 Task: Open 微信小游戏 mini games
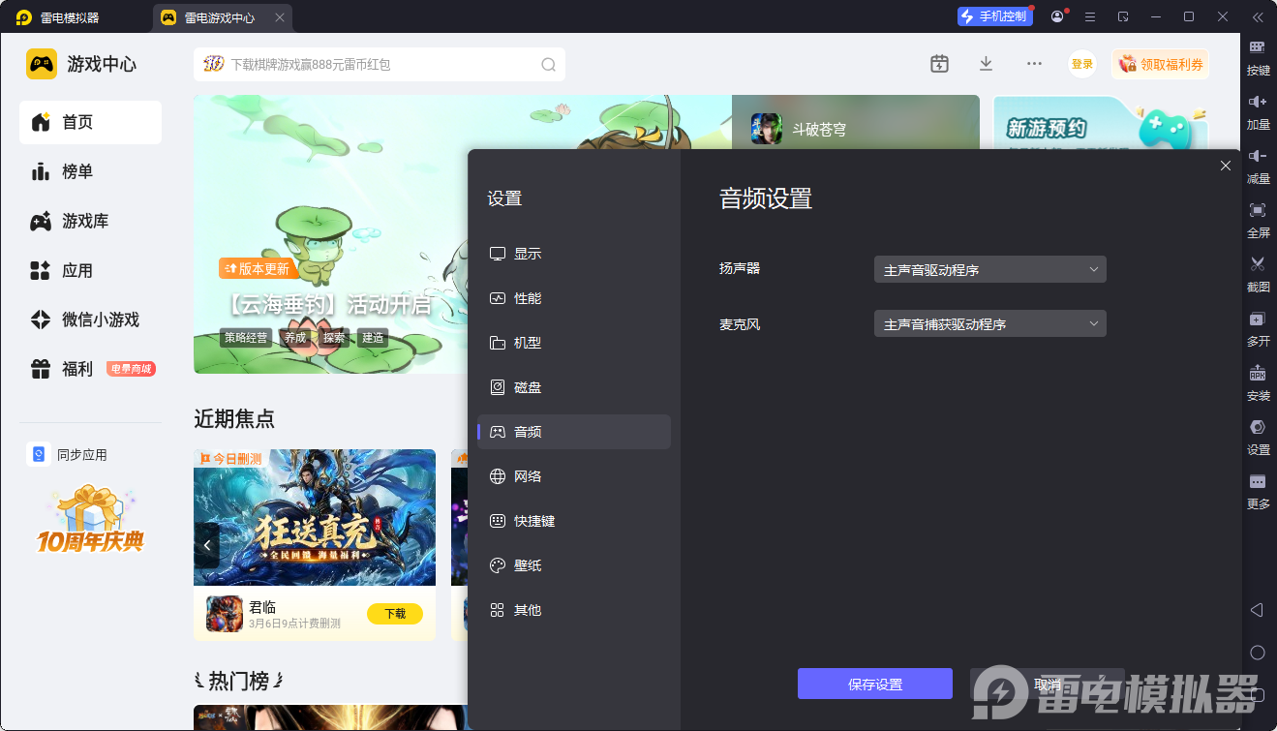(90, 320)
